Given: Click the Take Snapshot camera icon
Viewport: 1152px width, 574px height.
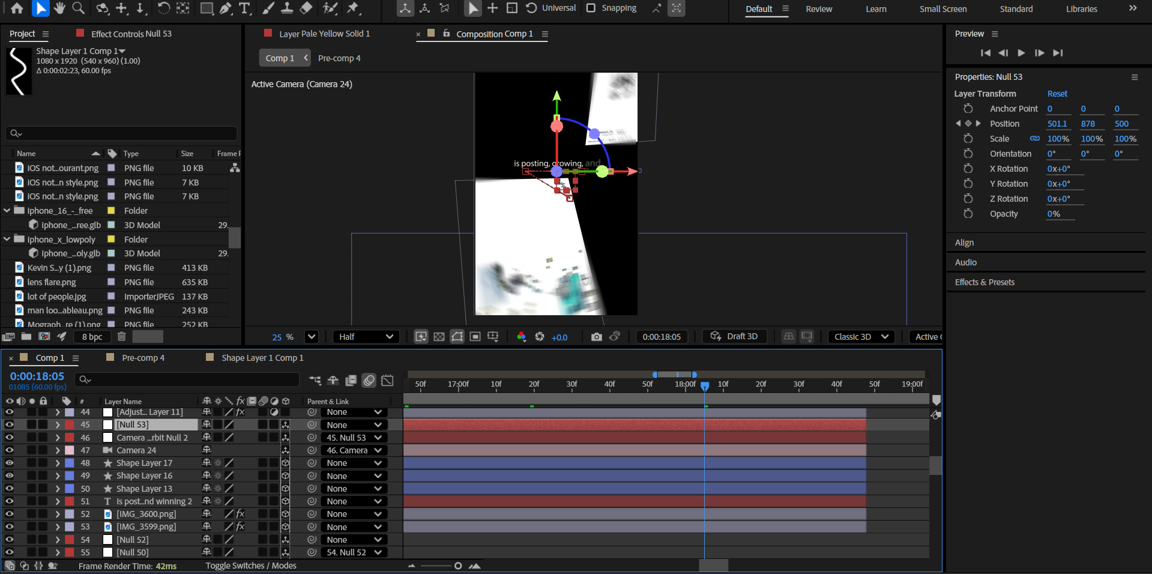Looking at the screenshot, I should (596, 337).
